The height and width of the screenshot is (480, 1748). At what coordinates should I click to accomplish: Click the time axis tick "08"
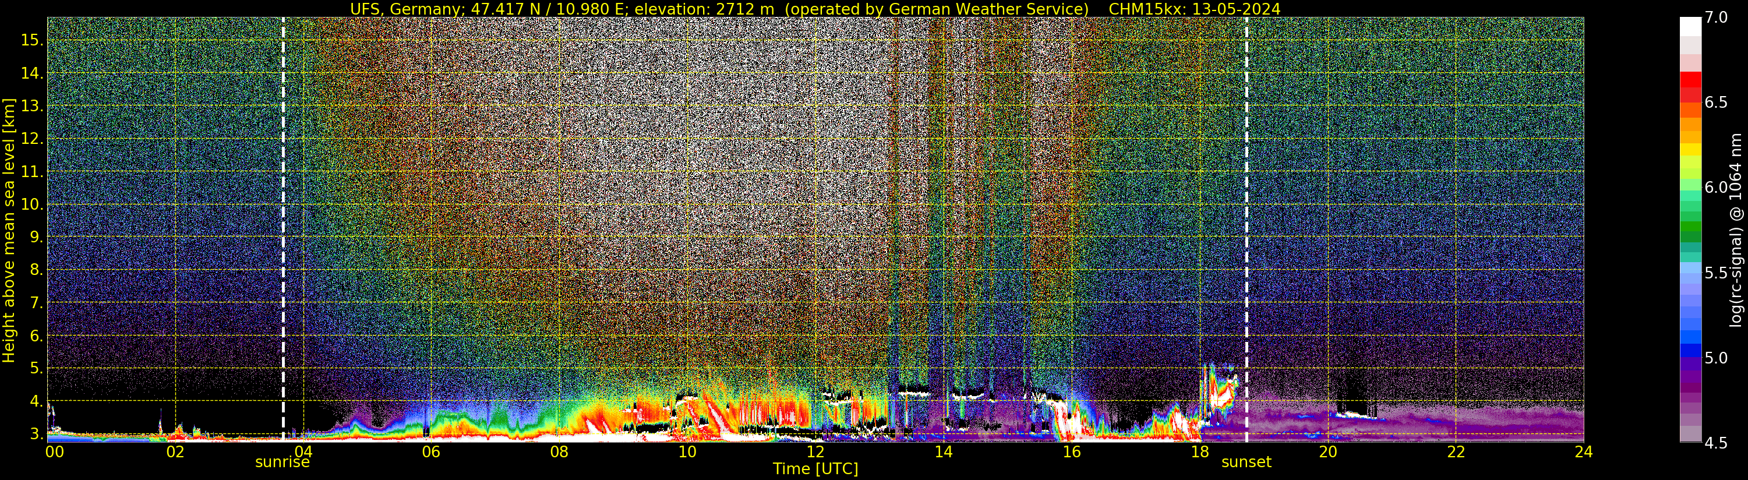559,451
